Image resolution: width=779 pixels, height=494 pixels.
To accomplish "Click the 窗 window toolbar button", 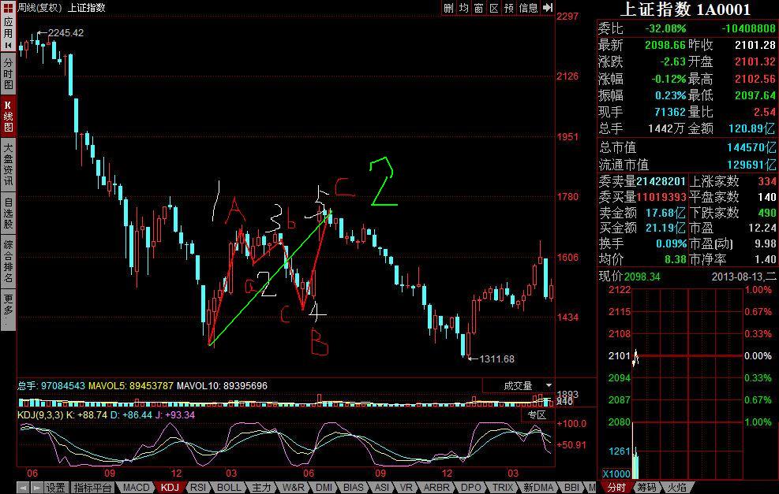I will [479, 7].
